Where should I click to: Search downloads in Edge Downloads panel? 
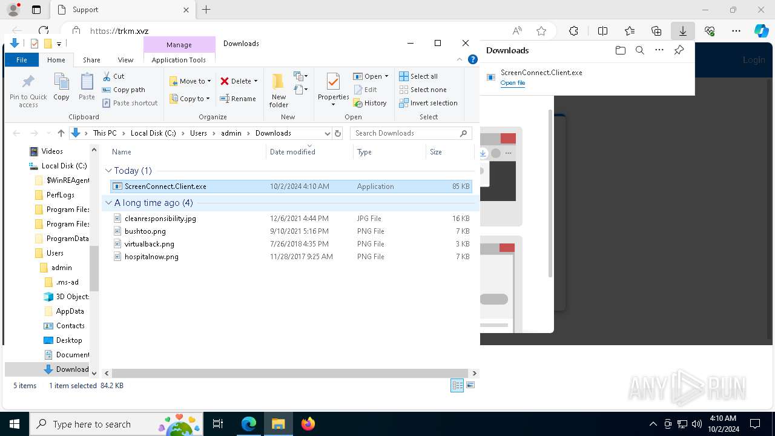(x=639, y=50)
